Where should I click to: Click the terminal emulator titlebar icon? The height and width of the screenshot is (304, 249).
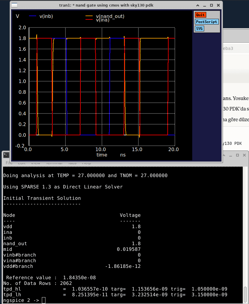[6, 155]
